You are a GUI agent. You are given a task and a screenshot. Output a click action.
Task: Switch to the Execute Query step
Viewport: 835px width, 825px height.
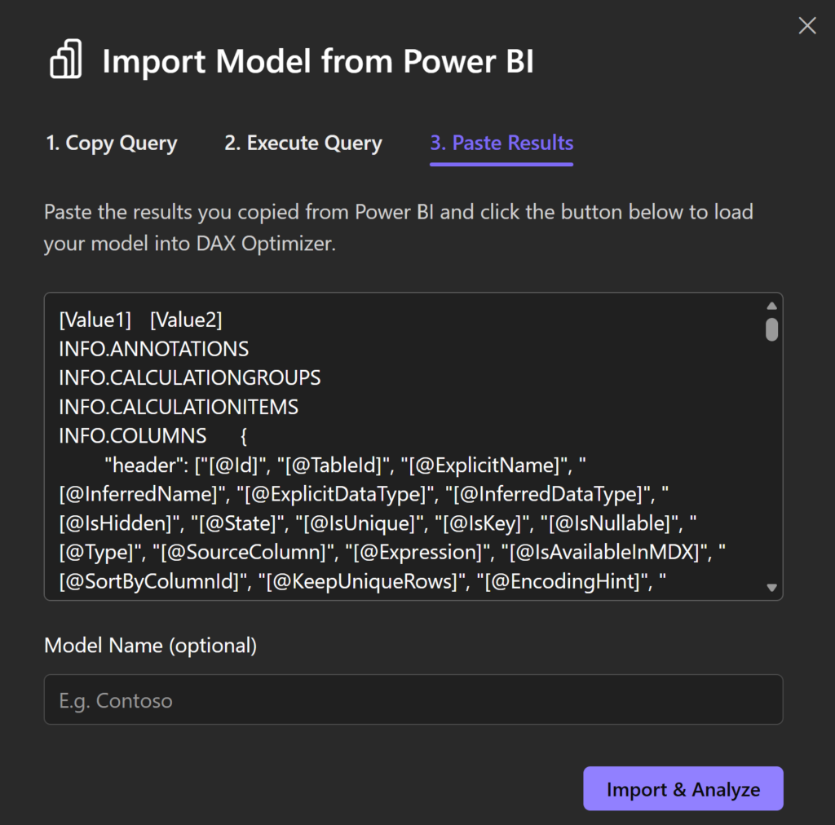click(x=303, y=143)
